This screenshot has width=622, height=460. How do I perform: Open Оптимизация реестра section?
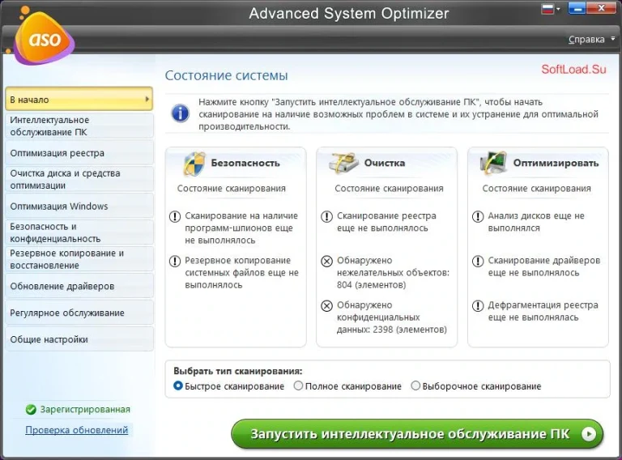[x=79, y=153]
